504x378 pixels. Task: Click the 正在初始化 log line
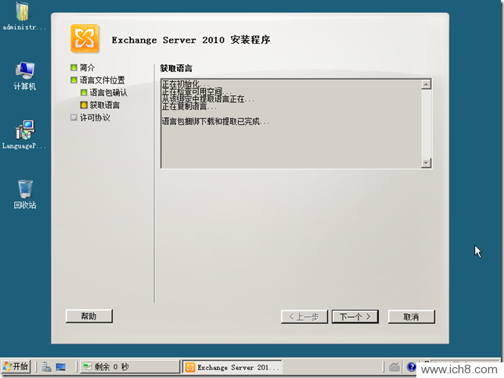(x=185, y=84)
